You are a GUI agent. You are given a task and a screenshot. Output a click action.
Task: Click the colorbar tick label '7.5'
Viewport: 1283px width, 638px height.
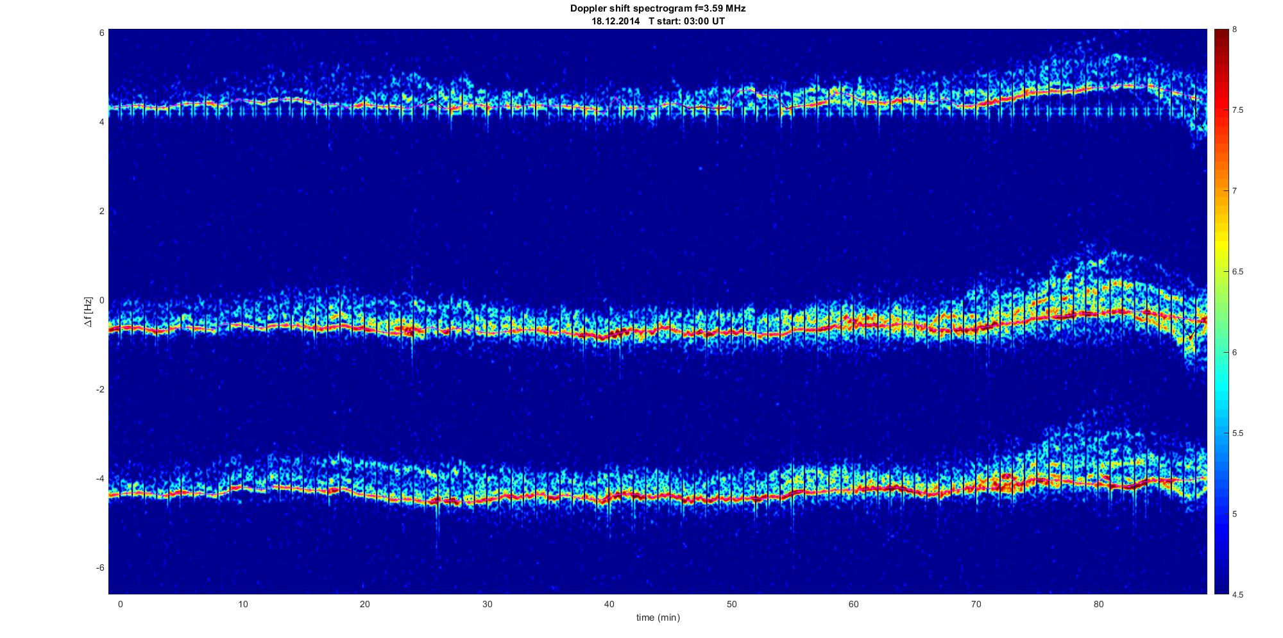click(x=1238, y=110)
